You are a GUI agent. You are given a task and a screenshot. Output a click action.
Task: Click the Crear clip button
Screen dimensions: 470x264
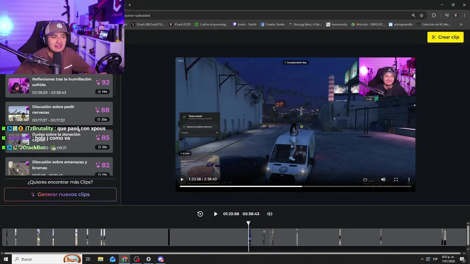point(445,37)
